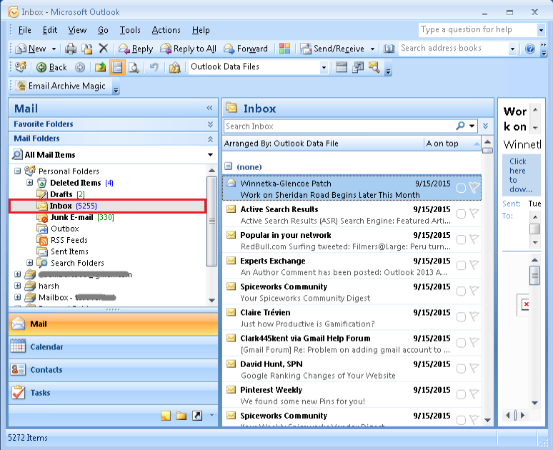The width and height of the screenshot is (553, 450).
Task: Click the Print icon in toolbar
Action: tap(71, 49)
